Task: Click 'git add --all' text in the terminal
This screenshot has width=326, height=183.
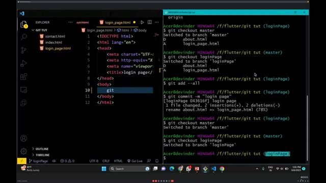Action: 184,83
